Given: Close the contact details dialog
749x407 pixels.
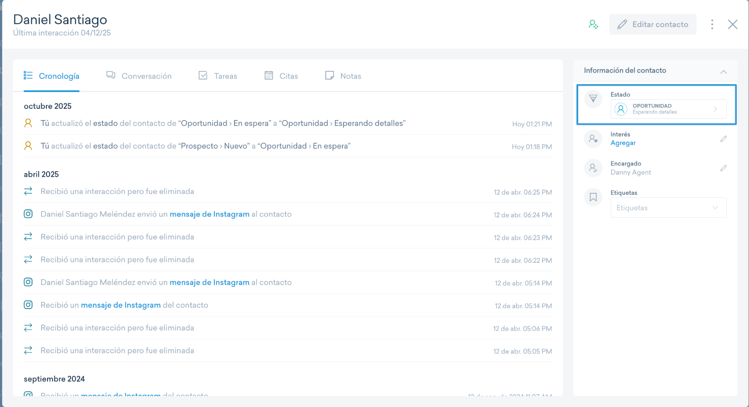Looking at the screenshot, I should 733,24.
